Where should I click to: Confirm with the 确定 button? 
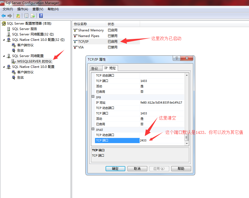click(115, 169)
